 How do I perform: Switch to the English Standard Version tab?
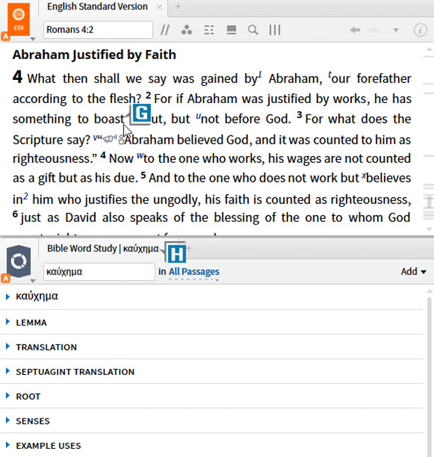pyautogui.click(x=98, y=7)
